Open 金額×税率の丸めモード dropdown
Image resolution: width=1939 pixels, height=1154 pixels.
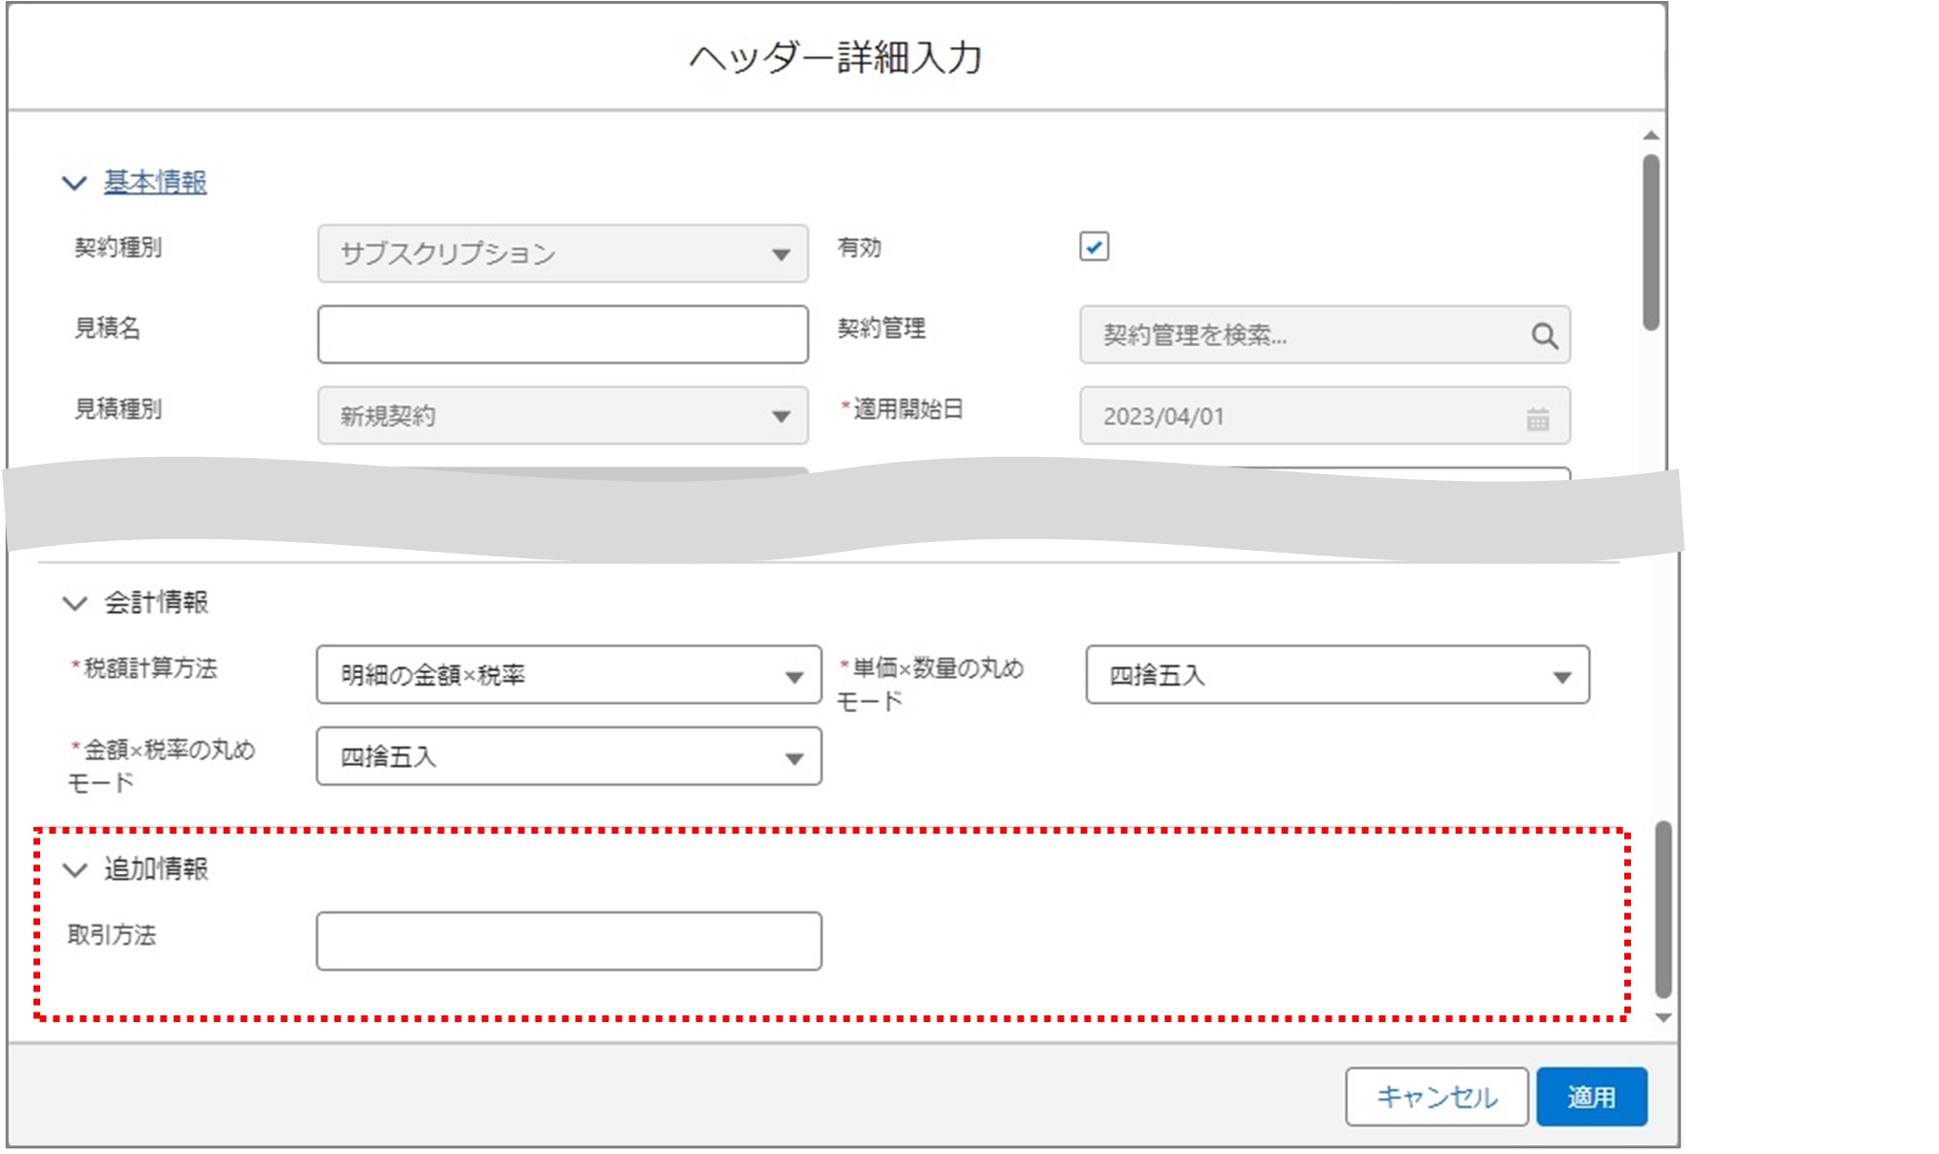(568, 757)
